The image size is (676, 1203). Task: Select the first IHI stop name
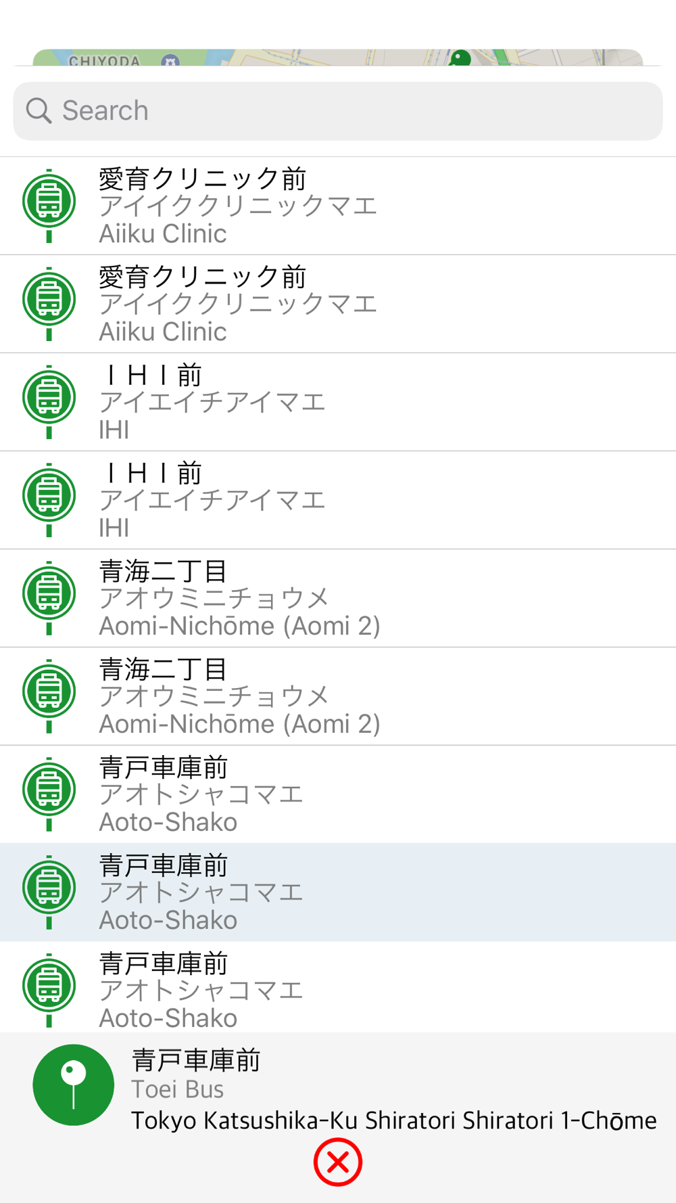point(150,375)
